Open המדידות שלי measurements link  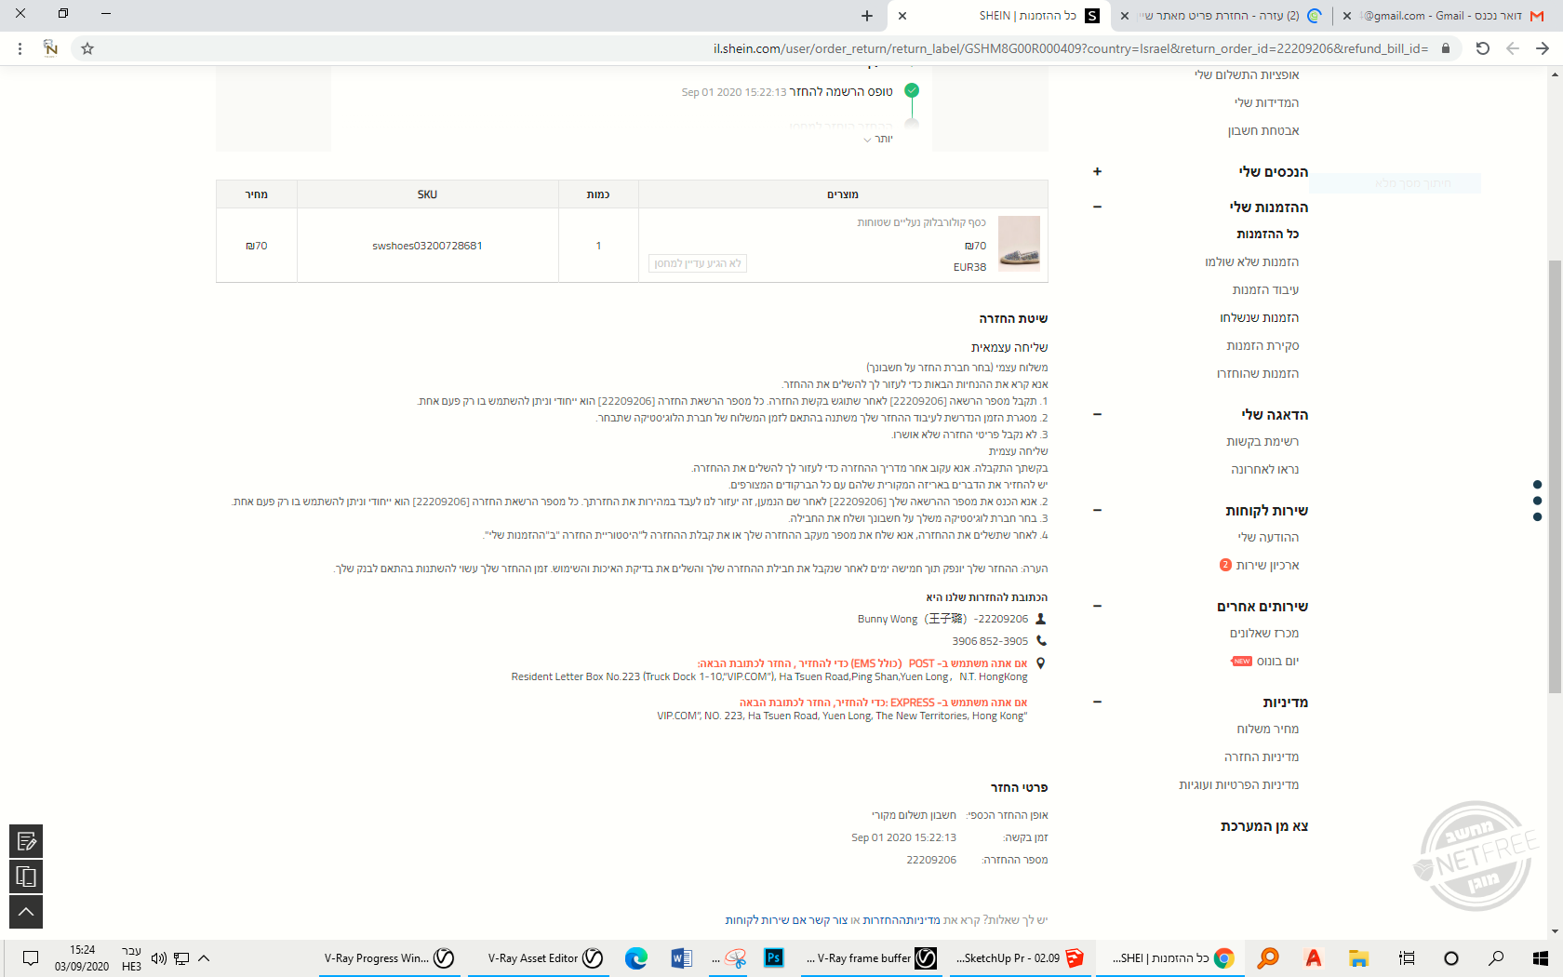1267,102
